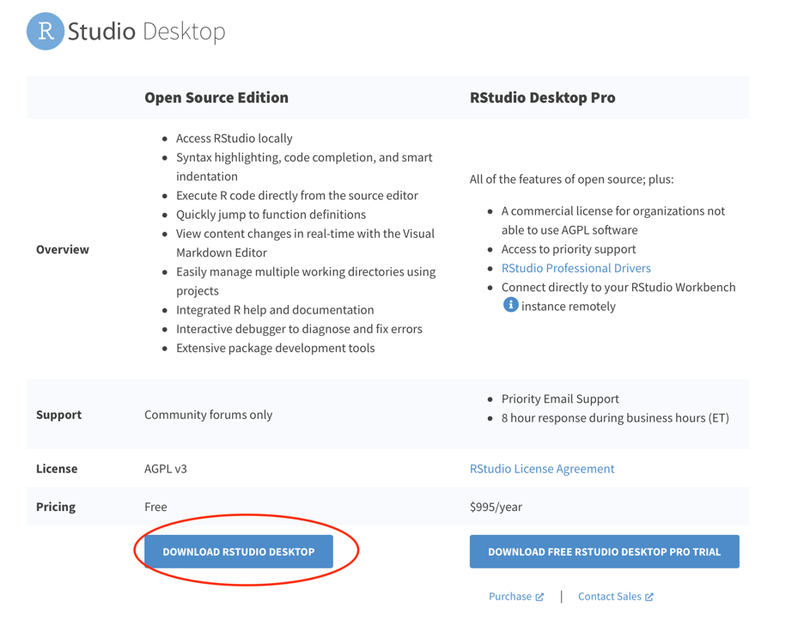Open the RStudio Professional Drivers link

click(576, 267)
